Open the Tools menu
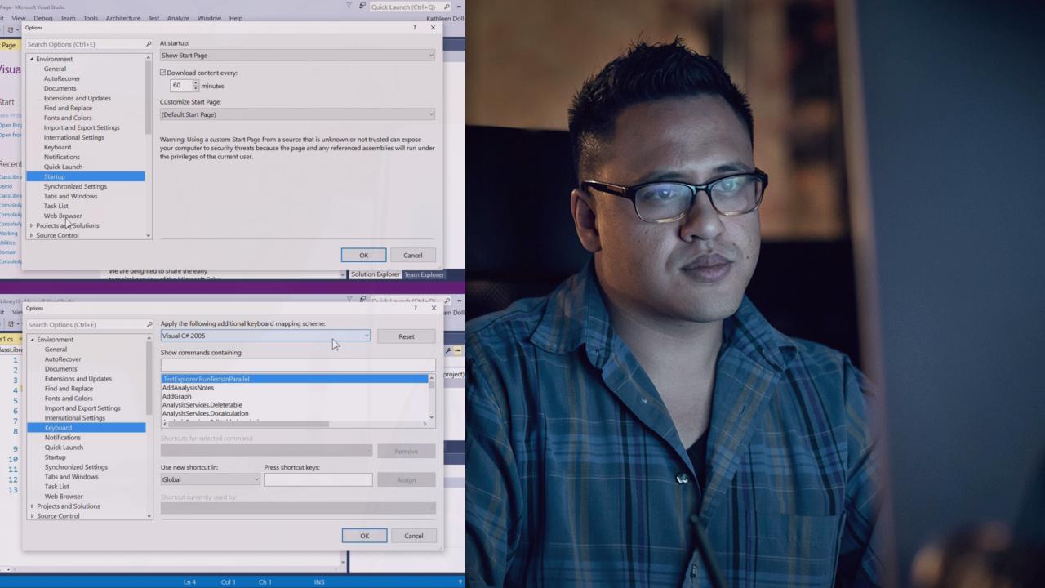1045x588 pixels. 90,17
